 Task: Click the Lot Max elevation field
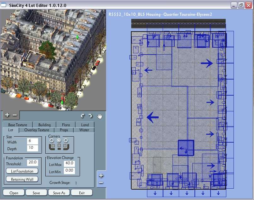pyautogui.click(x=69, y=163)
